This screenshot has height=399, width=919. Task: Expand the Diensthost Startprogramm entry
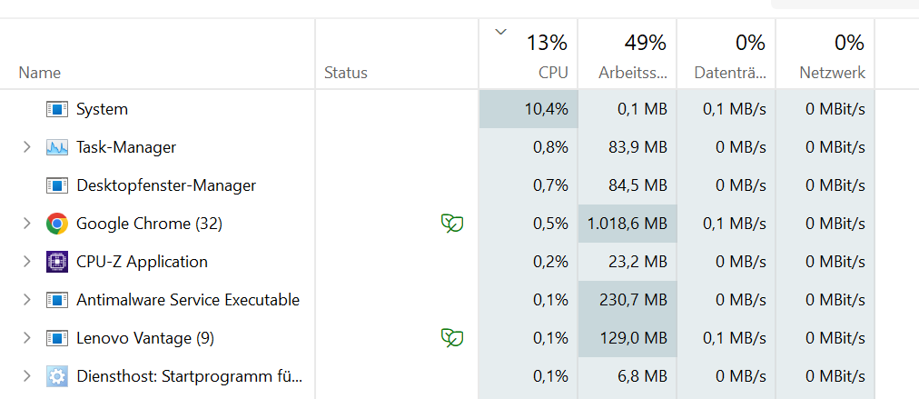(27, 376)
